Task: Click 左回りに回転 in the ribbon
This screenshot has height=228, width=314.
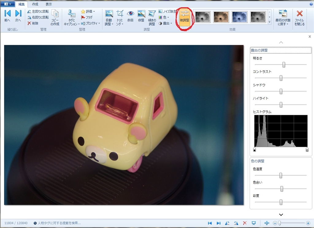Action: [38, 11]
